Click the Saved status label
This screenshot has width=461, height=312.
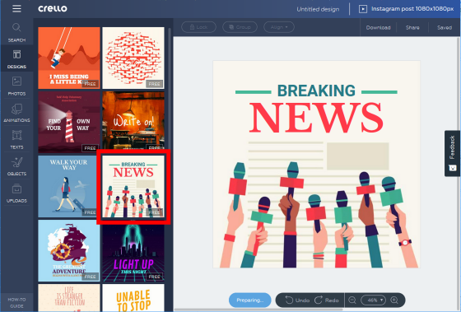[445, 27]
